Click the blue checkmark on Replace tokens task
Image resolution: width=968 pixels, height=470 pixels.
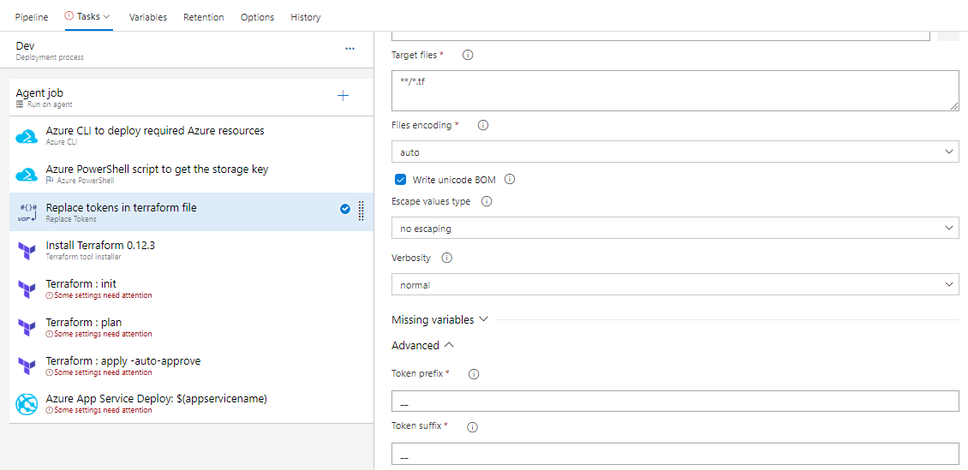tap(345, 209)
